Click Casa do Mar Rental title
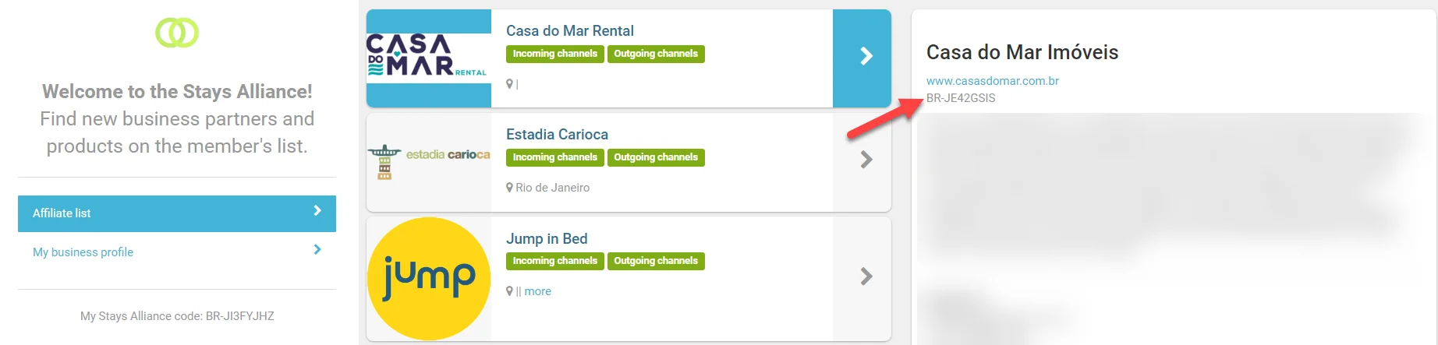The width and height of the screenshot is (1438, 345). (569, 31)
